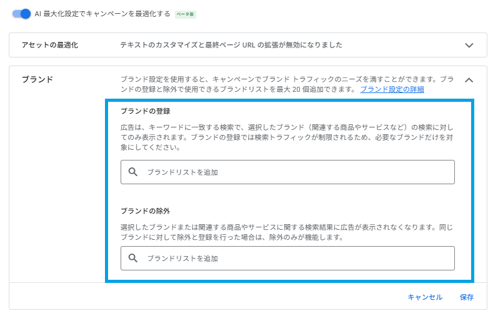
Task: Click the ブランドの除外 subheading
Action: tap(146, 211)
